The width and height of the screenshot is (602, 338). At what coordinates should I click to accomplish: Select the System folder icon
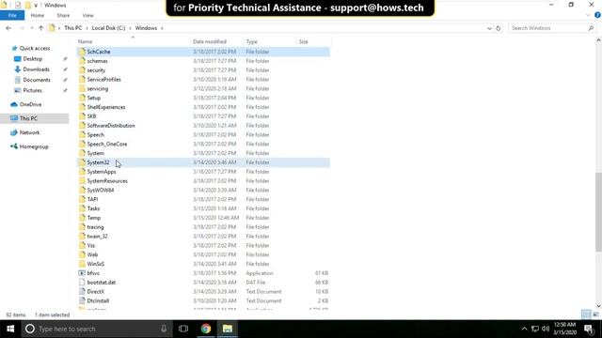82,153
